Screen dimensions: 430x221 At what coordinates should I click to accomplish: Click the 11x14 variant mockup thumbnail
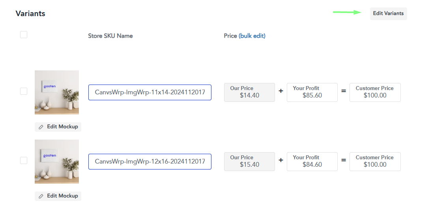coord(57,92)
